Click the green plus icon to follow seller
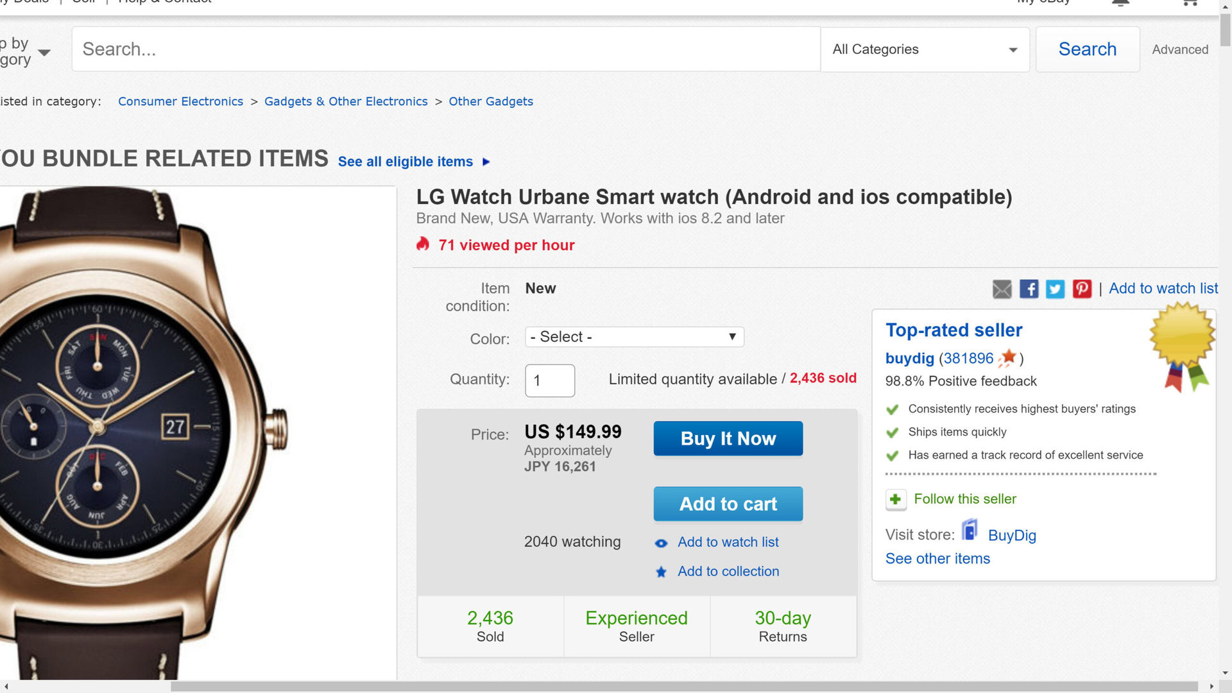 [896, 499]
